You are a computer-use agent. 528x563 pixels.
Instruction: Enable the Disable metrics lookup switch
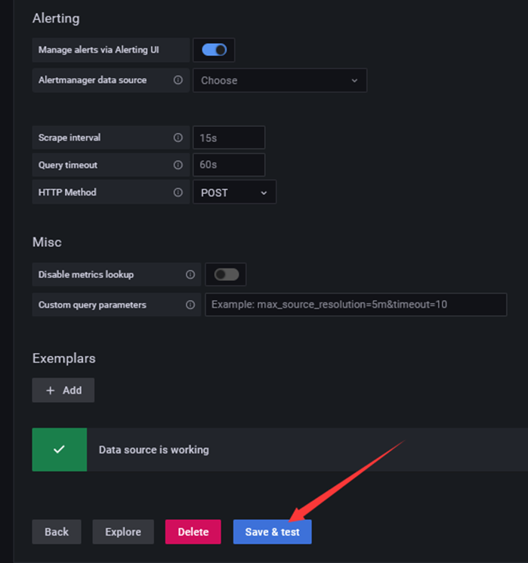click(227, 274)
